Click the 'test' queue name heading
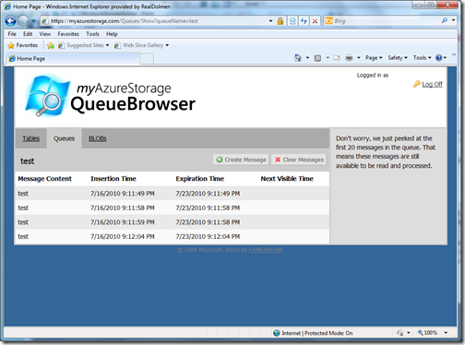 coord(28,161)
